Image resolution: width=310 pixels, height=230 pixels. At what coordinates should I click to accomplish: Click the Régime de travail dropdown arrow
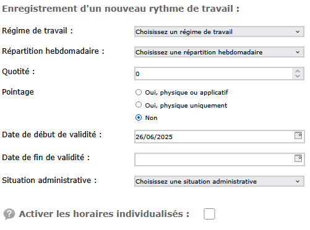[298, 32]
